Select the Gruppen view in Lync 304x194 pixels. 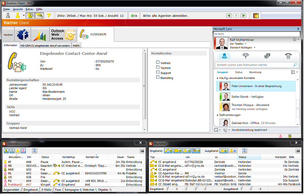(x=222, y=72)
